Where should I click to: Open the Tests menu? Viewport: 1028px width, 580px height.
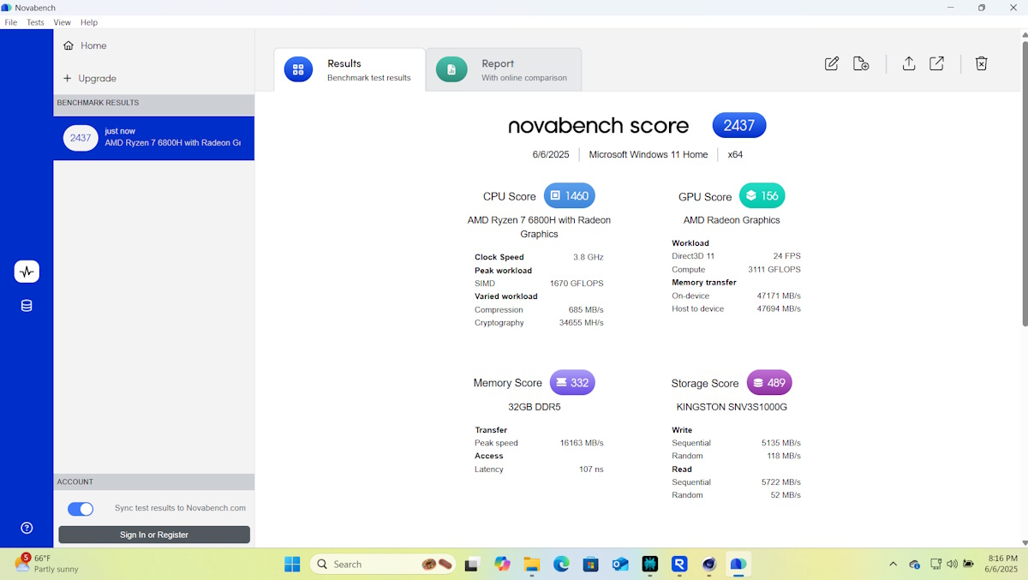[35, 22]
